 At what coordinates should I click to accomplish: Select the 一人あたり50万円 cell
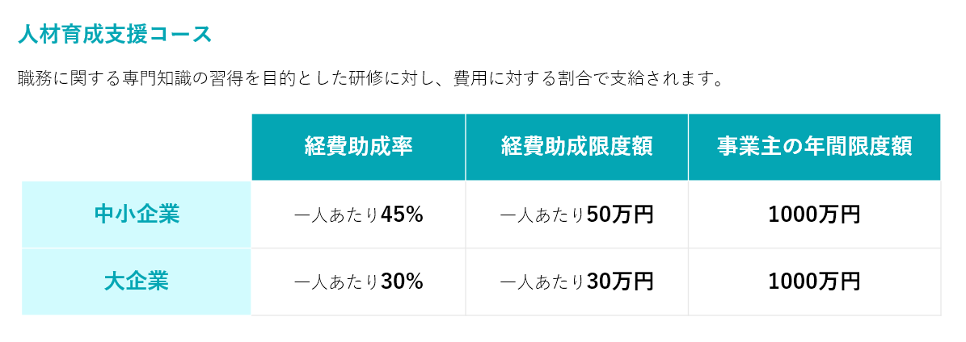tap(576, 215)
